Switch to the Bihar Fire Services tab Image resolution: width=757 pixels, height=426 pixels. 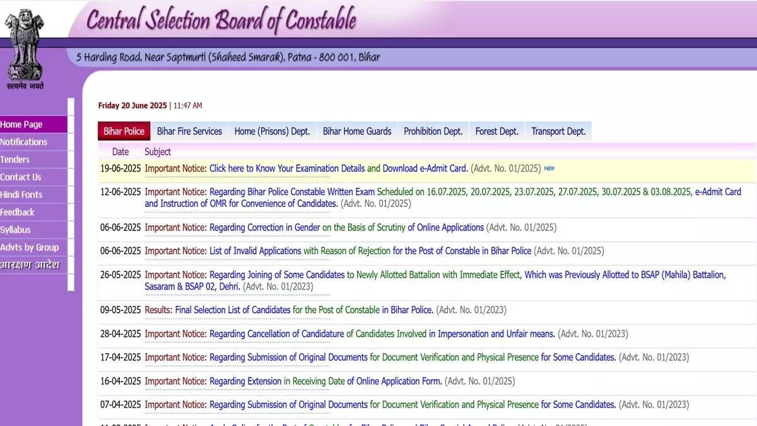tap(189, 131)
